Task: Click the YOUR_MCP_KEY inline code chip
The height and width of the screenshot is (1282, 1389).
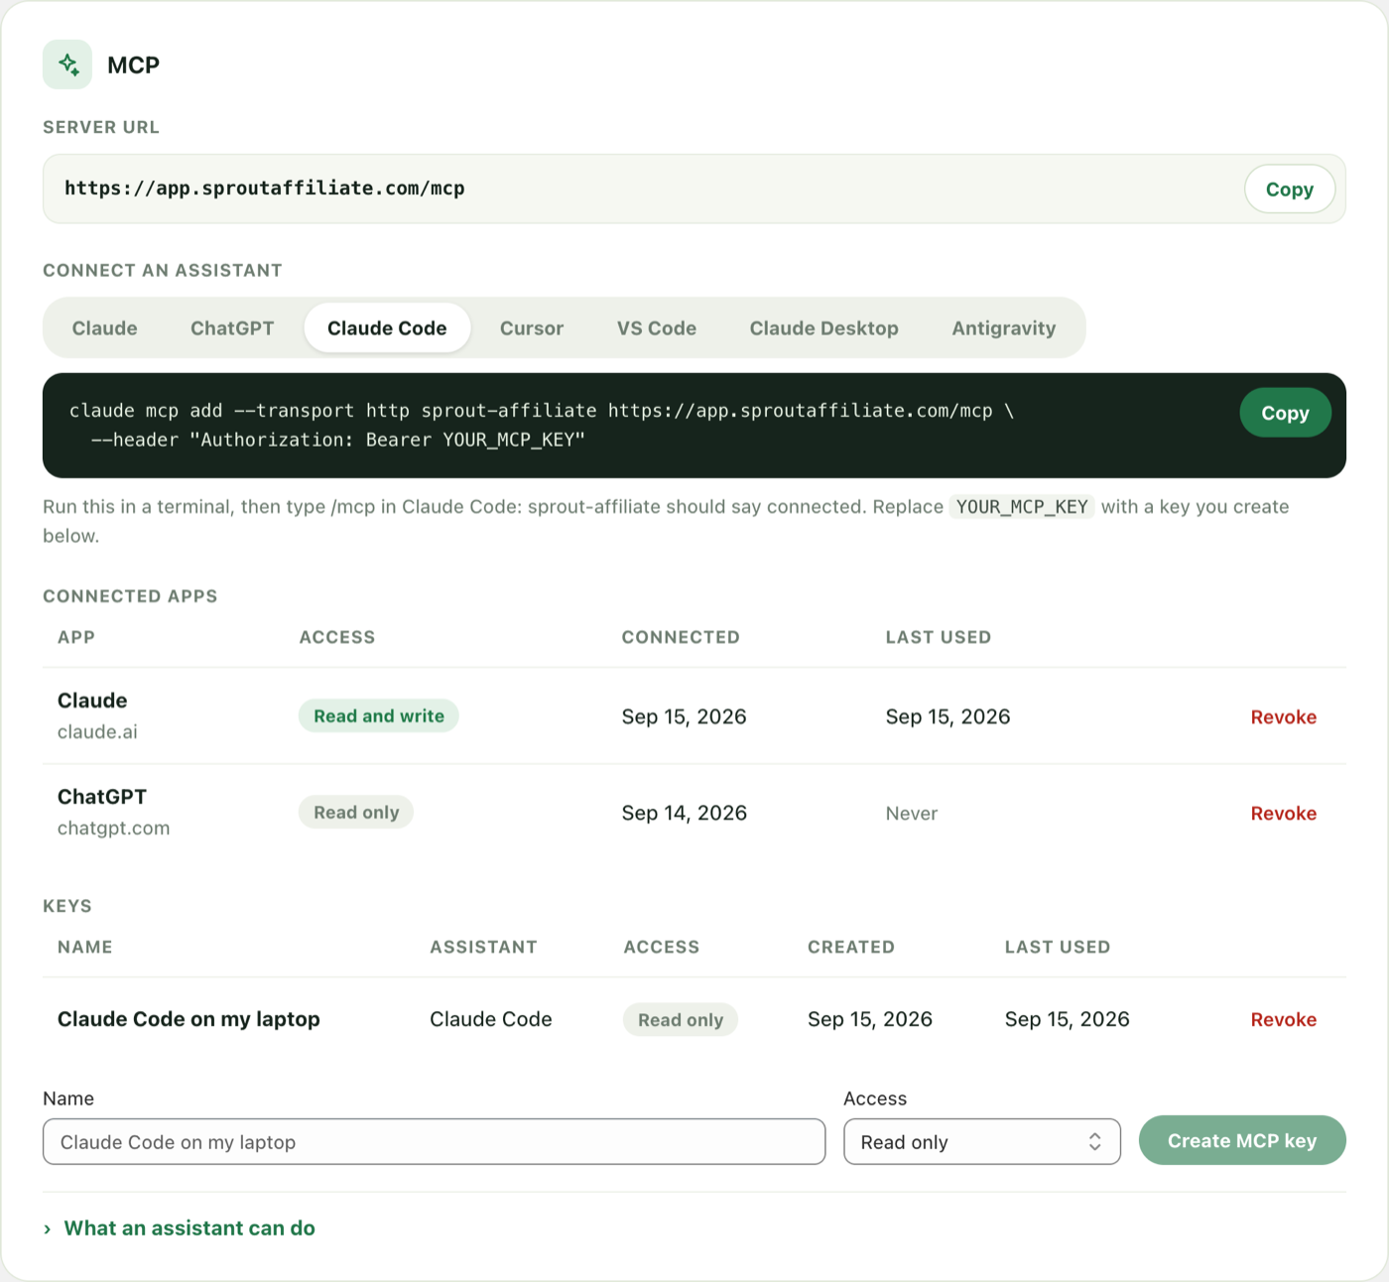Action: pyautogui.click(x=1022, y=507)
